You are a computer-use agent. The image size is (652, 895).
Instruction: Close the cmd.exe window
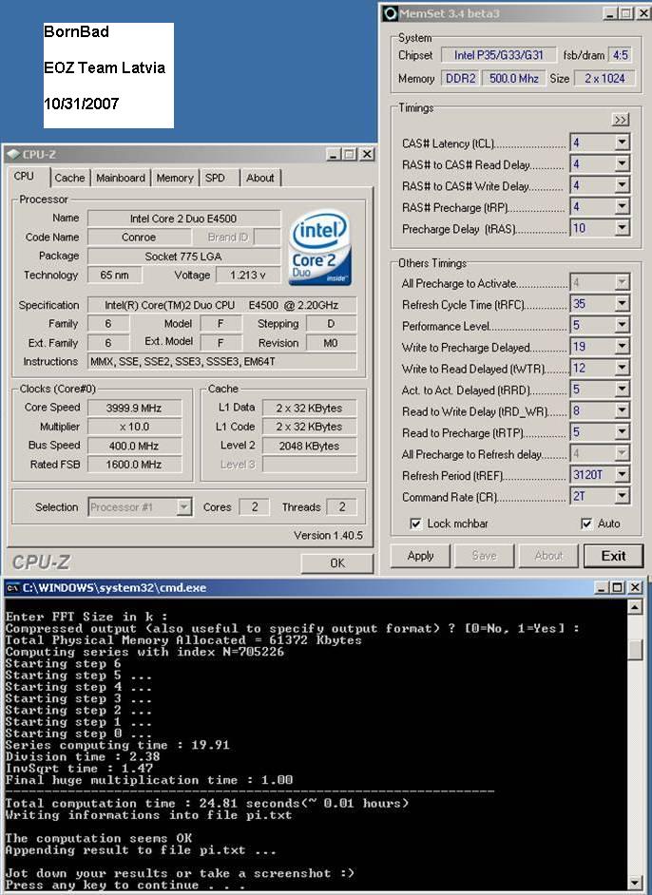tap(635, 587)
